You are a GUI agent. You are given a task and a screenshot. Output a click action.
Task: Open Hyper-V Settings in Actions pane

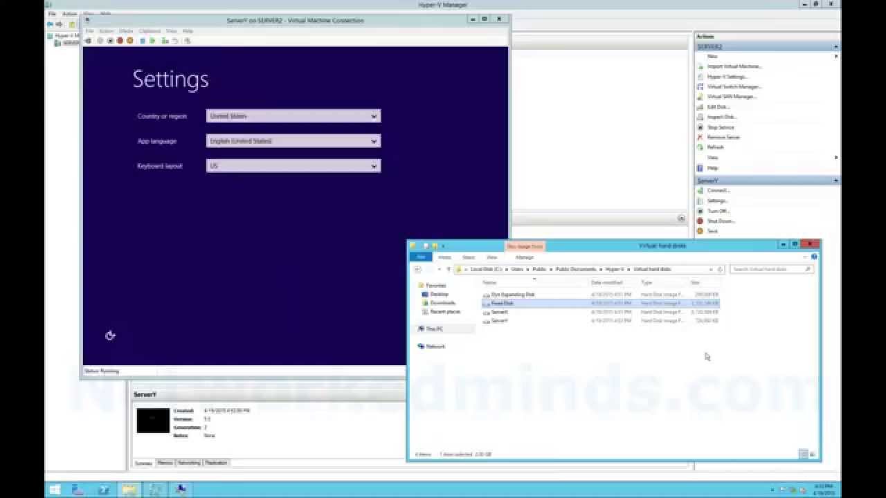click(727, 77)
